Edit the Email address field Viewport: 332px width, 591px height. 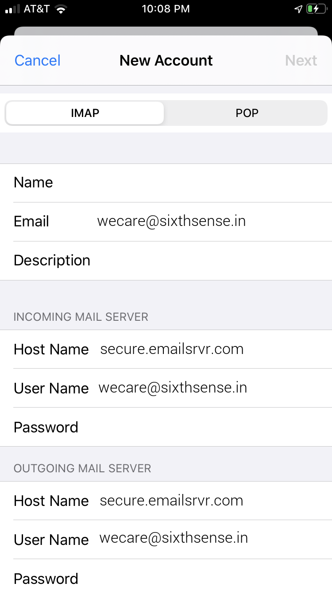tap(171, 221)
